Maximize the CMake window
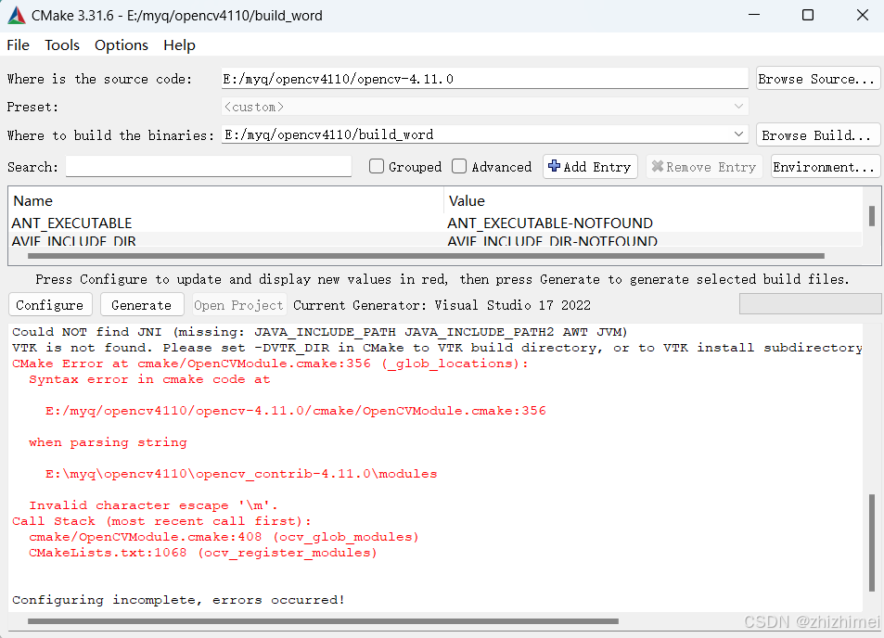This screenshot has height=638, width=884. 808,15
